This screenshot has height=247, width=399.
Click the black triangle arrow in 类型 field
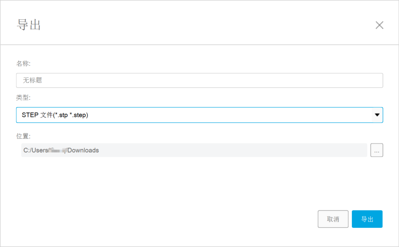click(377, 115)
